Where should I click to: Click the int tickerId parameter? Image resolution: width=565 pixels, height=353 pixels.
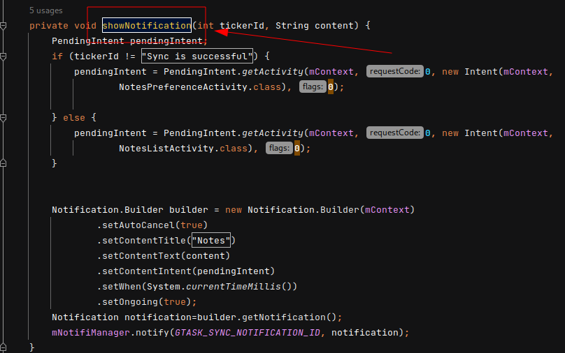pyautogui.click(x=231, y=26)
